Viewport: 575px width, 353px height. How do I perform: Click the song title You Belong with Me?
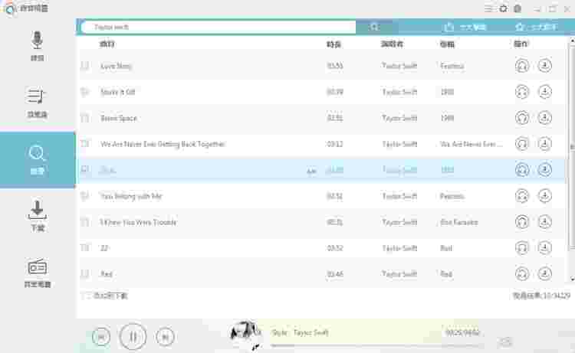131,196
